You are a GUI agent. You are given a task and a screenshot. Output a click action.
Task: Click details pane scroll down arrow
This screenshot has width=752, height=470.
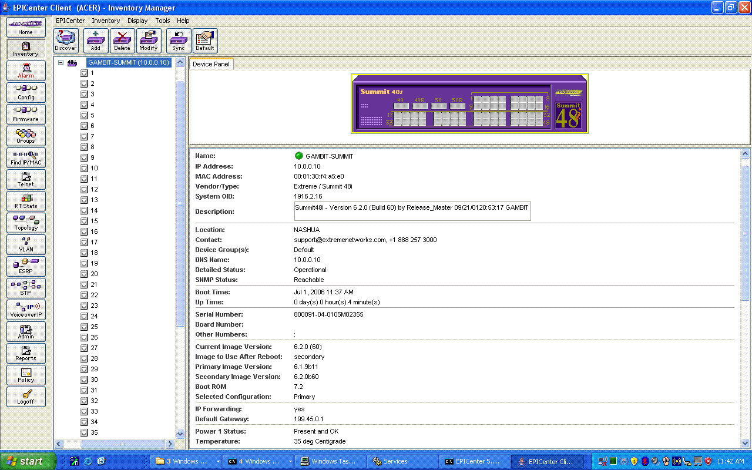(x=746, y=444)
